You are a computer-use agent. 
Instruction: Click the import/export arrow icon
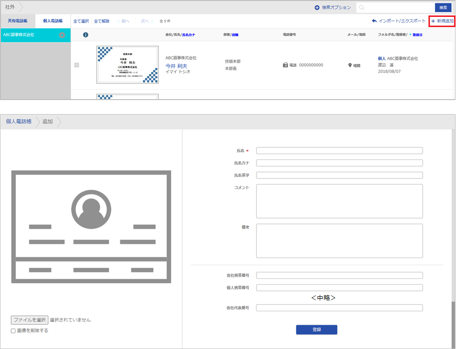(x=374, y=21)
